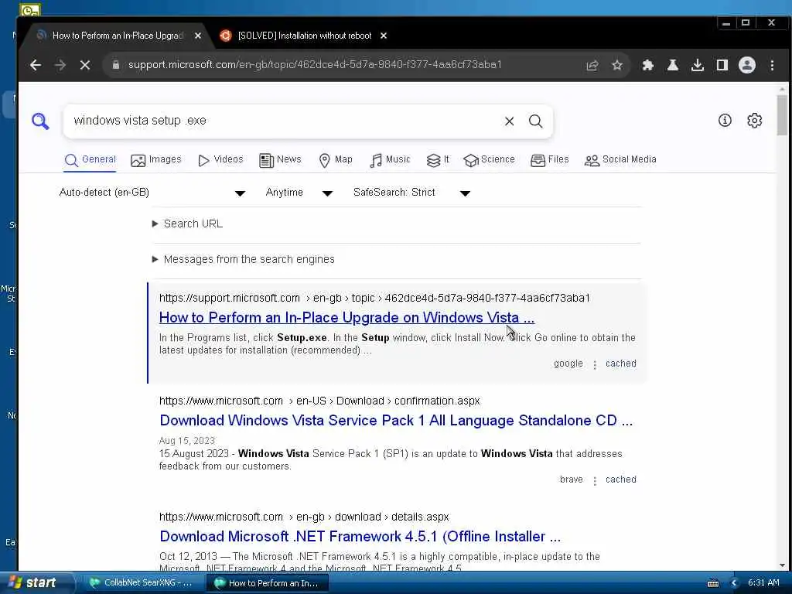This screenshot has width=792, height=594.
Task: Select the Map search category
Action: click(336, 160)
